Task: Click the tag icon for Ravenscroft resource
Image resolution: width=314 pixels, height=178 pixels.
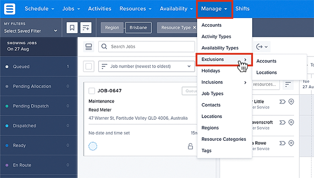Action: [282, 122]
